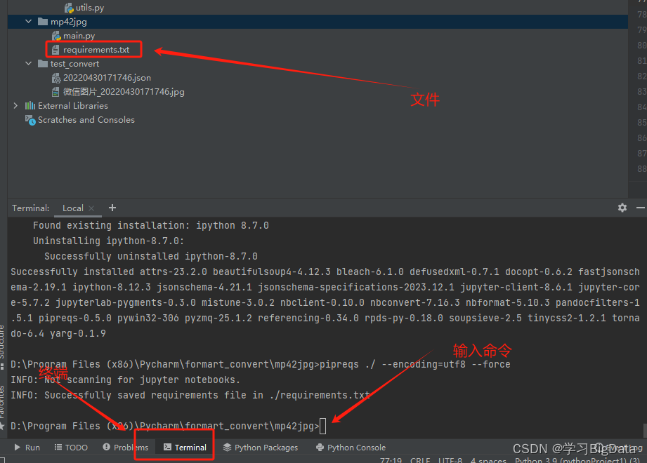
Task: Click the terminal command prompt cursor
Action: click(322, 426)
